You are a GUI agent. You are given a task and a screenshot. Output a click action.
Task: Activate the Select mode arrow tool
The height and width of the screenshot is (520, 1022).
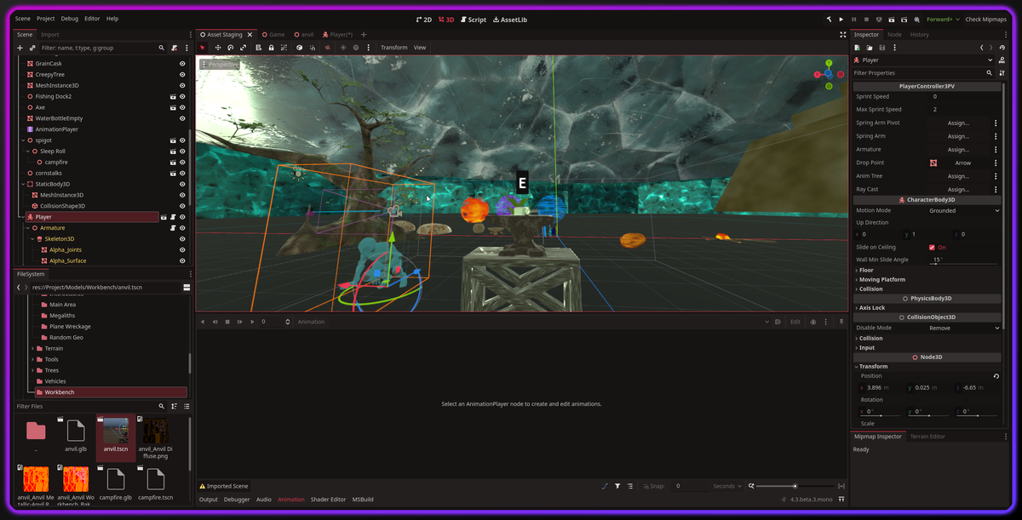click(203, 48)
